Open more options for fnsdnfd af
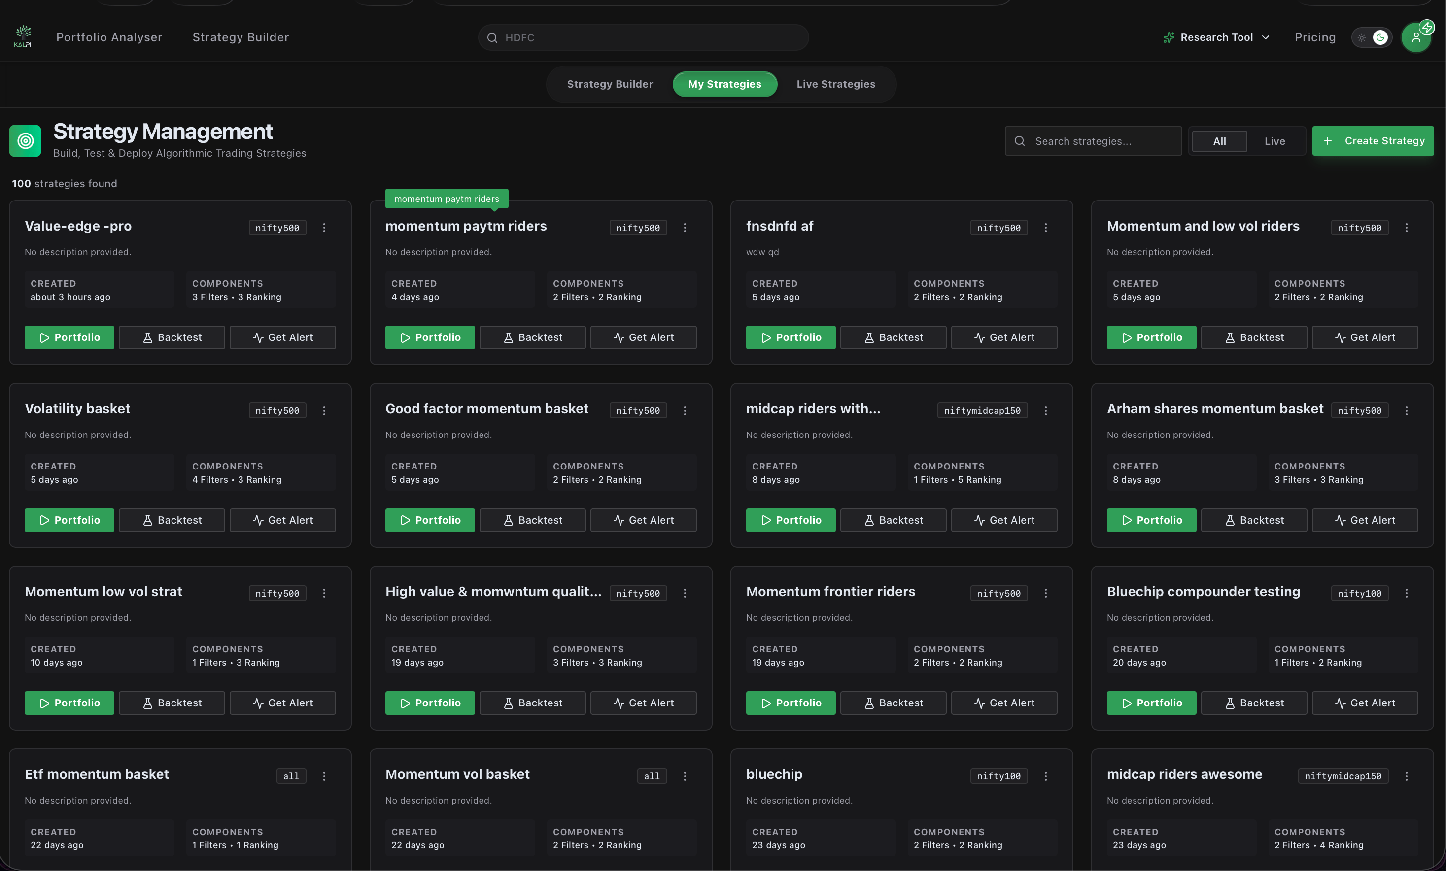This screenshot has height=871, width=1446. [1046, 228]
